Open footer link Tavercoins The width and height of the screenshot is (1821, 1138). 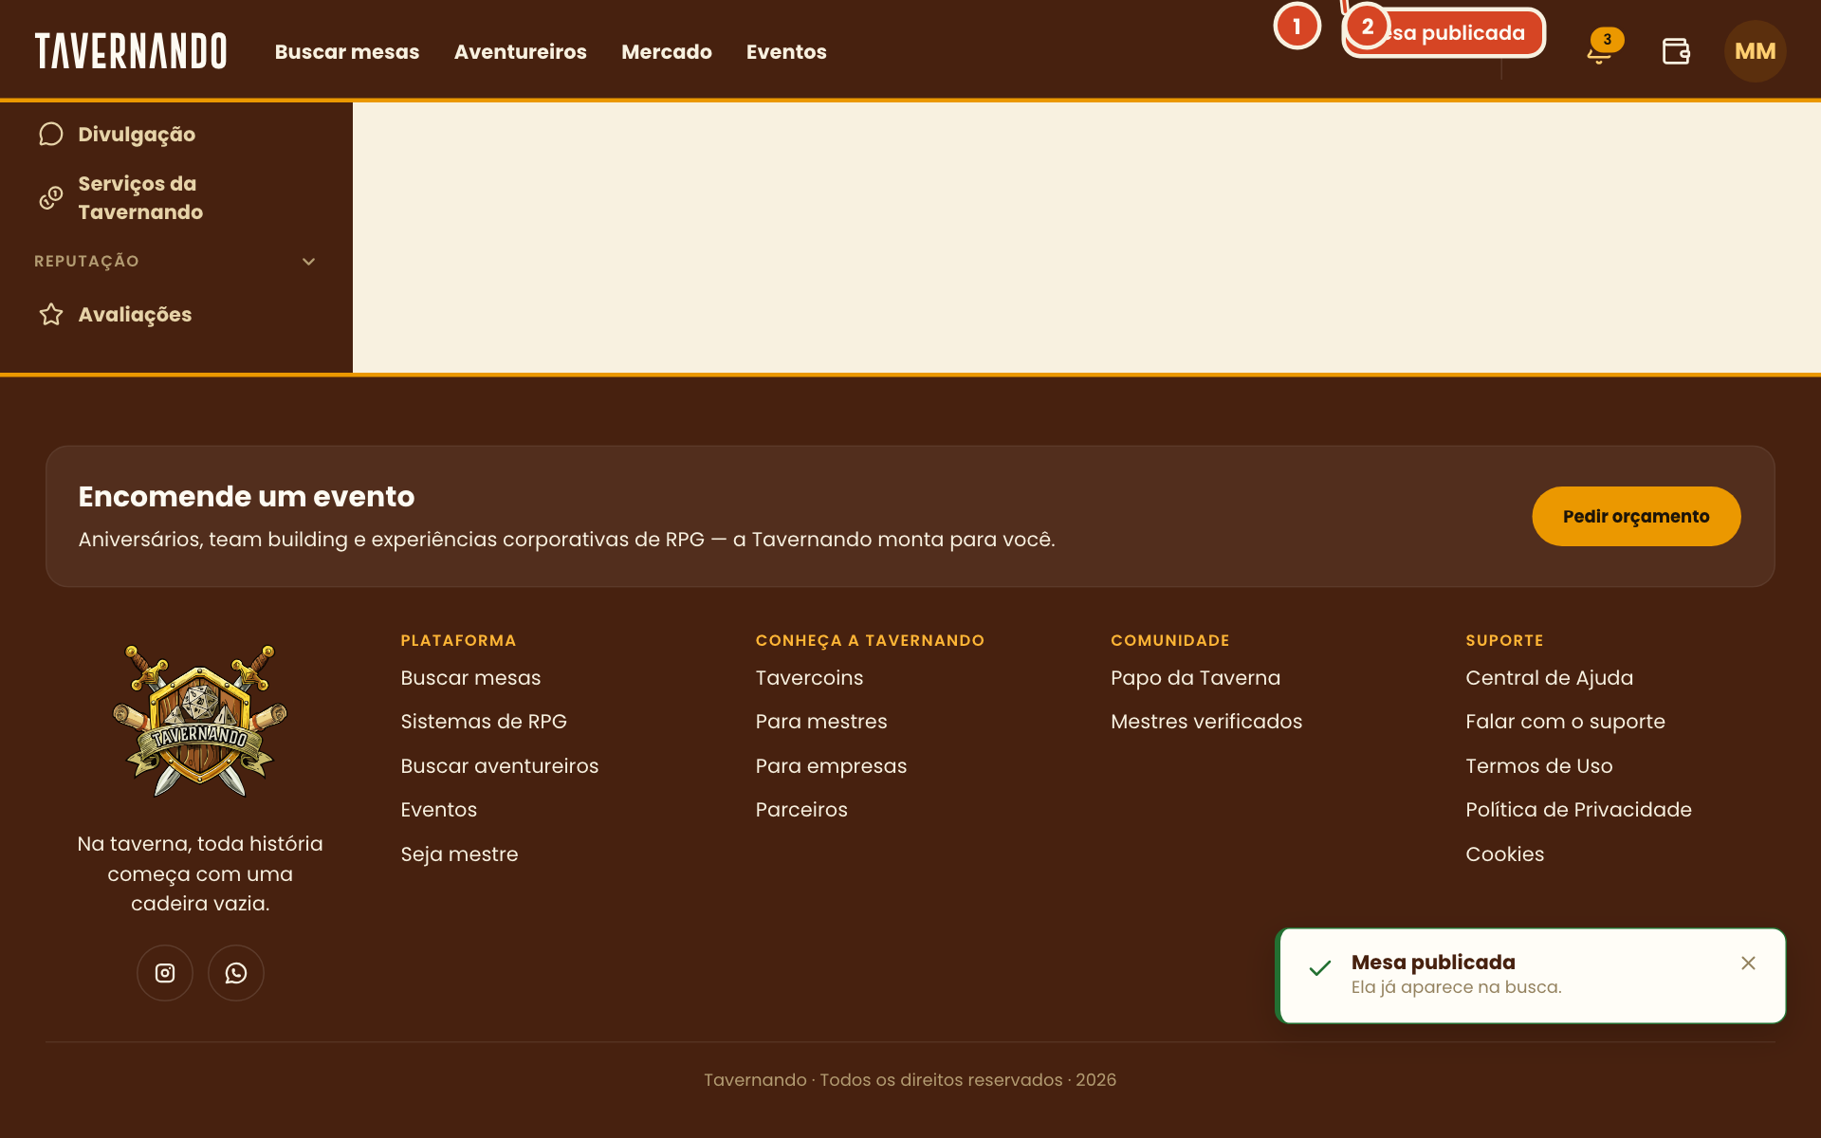point(809,678)
